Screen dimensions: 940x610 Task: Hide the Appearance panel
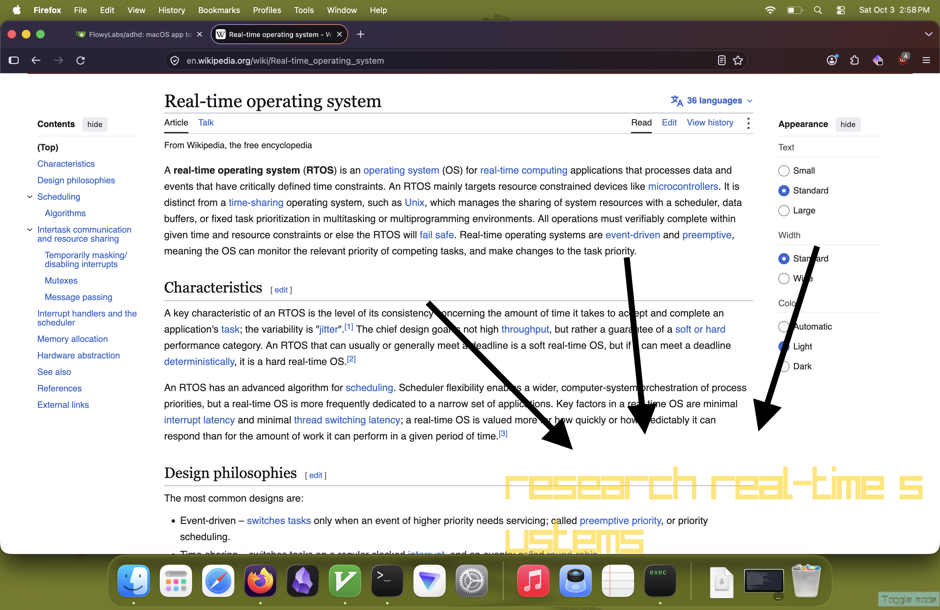click(848, 124)
